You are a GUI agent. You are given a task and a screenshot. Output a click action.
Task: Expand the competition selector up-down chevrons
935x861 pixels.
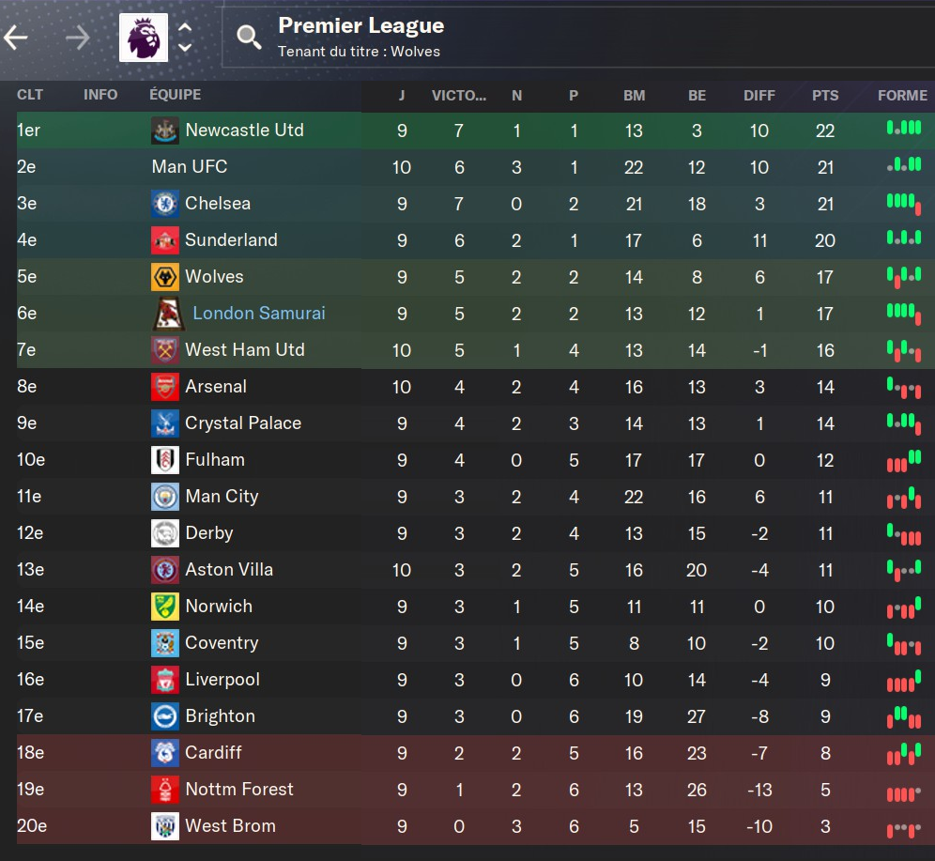pos(186,38)
